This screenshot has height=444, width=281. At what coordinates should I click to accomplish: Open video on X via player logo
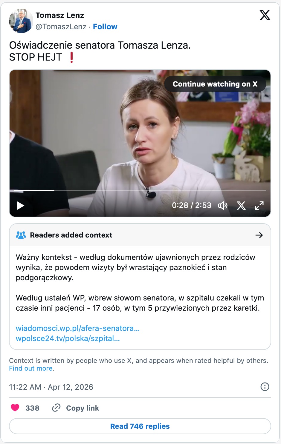(x=241, y=205)
